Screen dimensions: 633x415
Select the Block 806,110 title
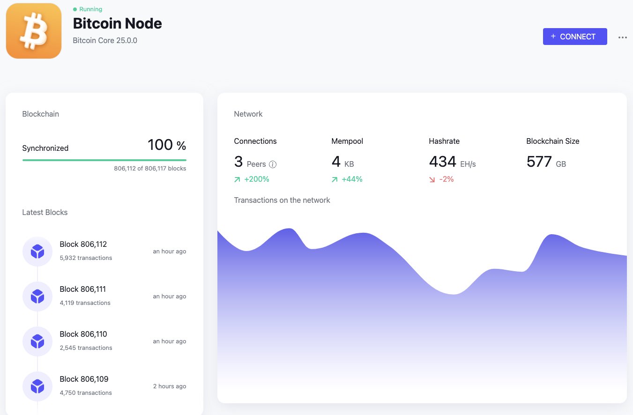(83, 334)
